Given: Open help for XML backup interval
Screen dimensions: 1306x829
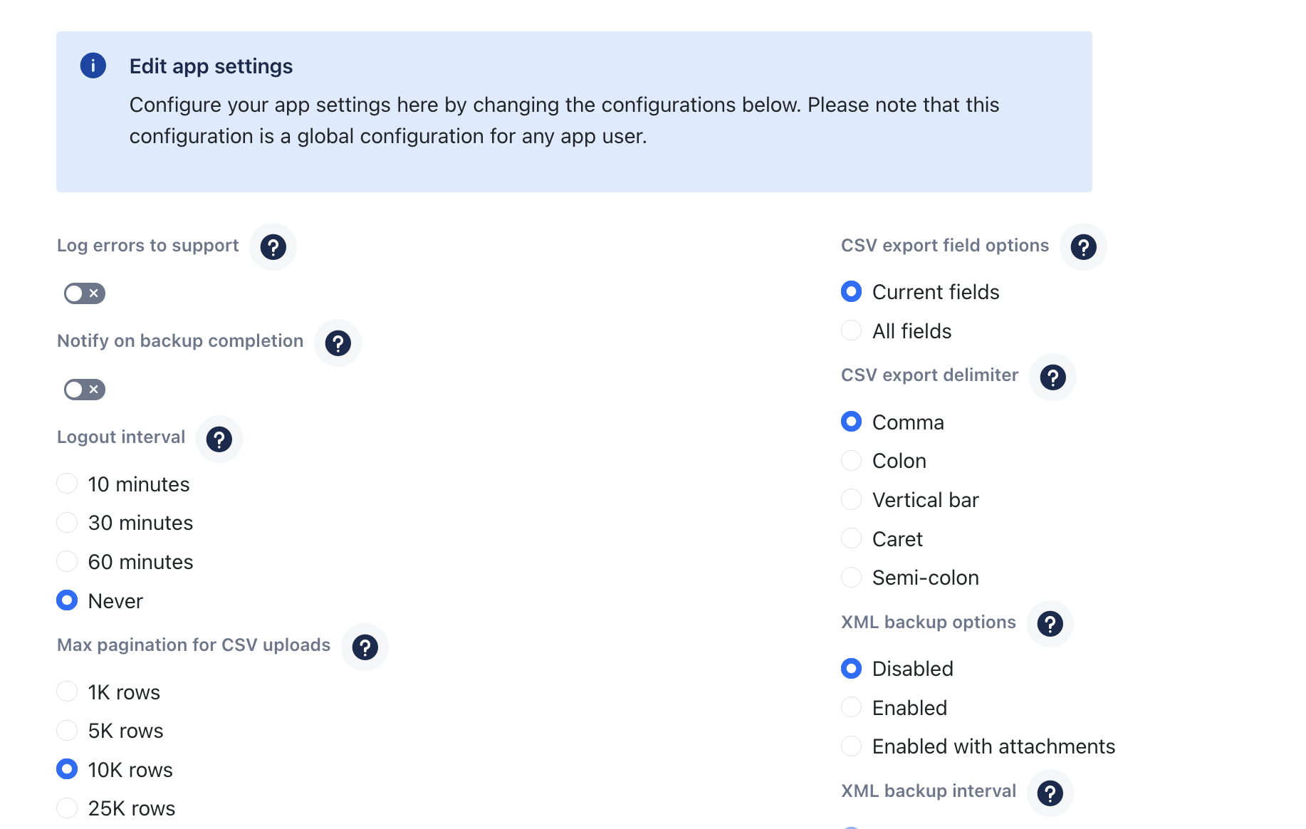Looking at the screenshot, I should point(1050,793).
